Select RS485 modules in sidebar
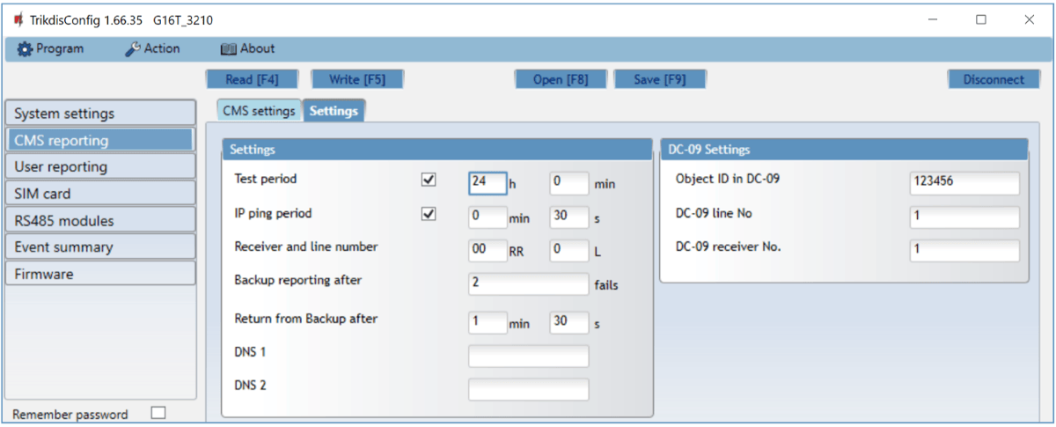 point(99,220)
